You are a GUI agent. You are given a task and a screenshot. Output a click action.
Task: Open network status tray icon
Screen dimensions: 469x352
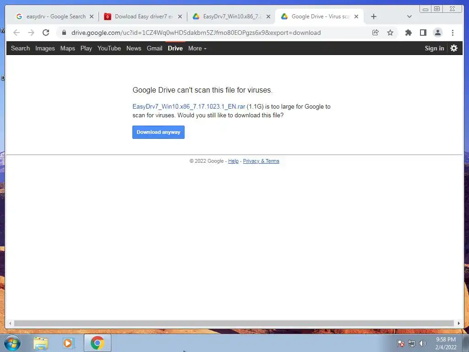pyautogui.click(x=412, y=343)
